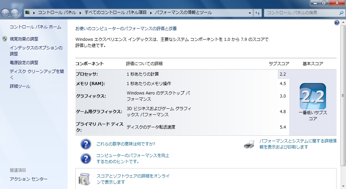346x189 pixels.
Task: Click the メモリ (RAM): row label
Action: click(90, 84)
